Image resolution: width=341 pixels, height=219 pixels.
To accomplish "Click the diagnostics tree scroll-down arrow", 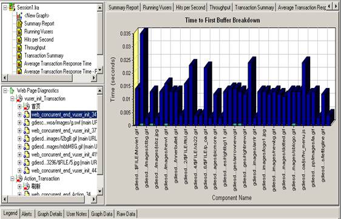I will (x=100, y=191).
